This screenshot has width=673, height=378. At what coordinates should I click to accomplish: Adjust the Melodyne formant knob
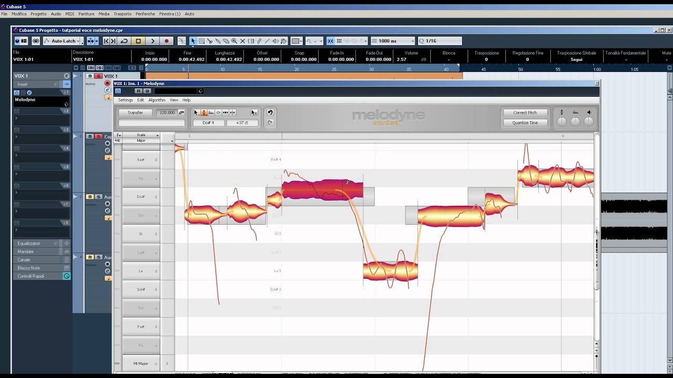[x=575, y=122]
